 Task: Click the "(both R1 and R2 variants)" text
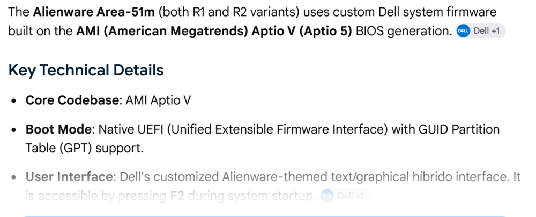click(x=229, y=12)
